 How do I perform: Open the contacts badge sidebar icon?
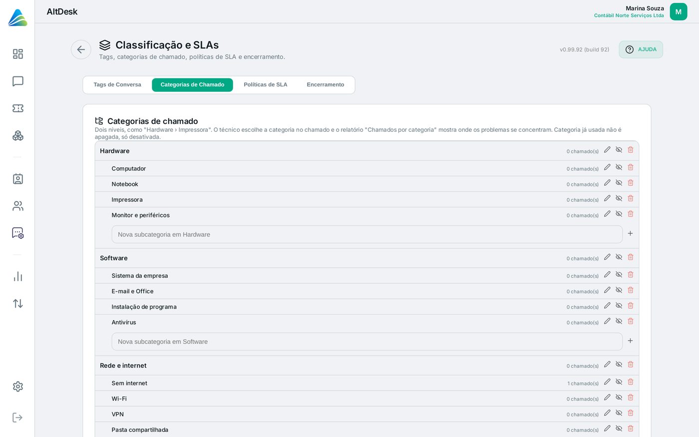18,179
